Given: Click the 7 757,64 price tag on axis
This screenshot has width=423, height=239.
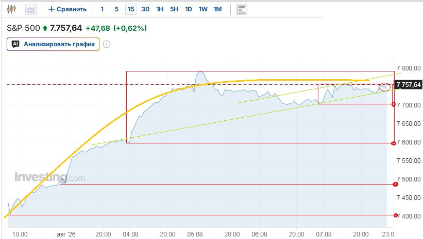Looking at the screenshot, I should (409, 84).
